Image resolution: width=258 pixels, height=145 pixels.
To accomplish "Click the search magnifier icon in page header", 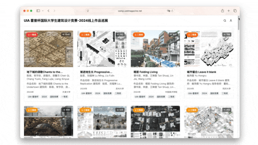I will (225, 21).
